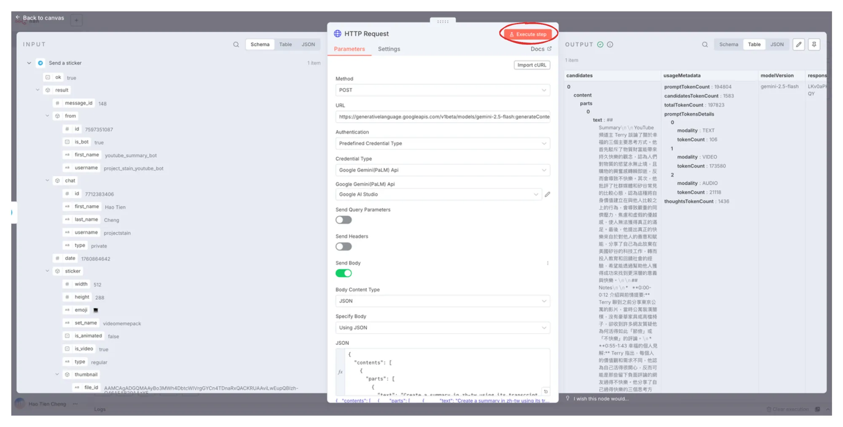Enable Send Headers toggle
This screenshot has height=427, width=843.
(344, 247)
